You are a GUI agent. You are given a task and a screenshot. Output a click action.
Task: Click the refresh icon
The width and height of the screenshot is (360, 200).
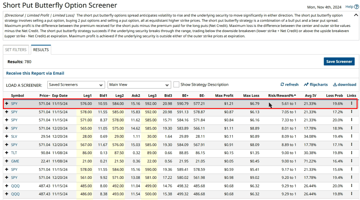(x=282, y=85)
